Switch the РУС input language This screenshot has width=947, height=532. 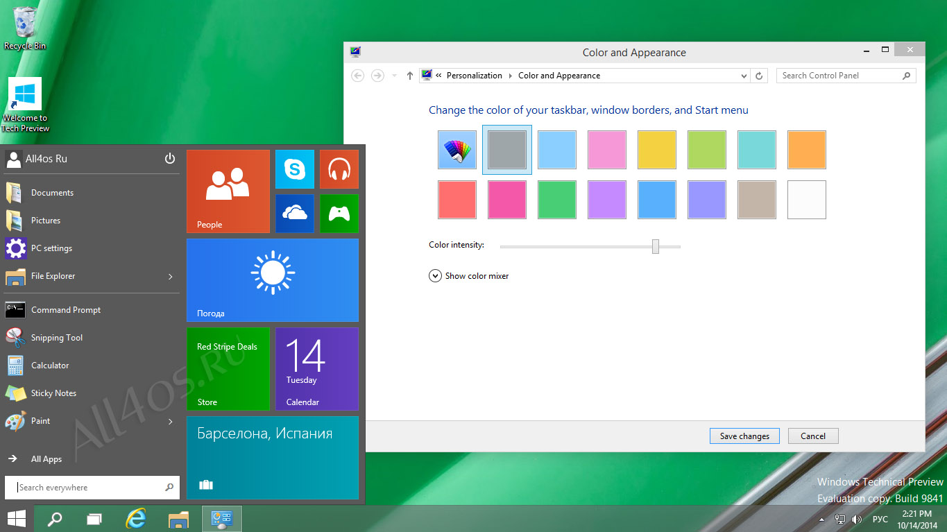(x=880, y=520)
